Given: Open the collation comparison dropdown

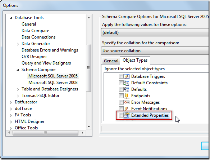Looking at the screenshot, I should click(155, 51).
